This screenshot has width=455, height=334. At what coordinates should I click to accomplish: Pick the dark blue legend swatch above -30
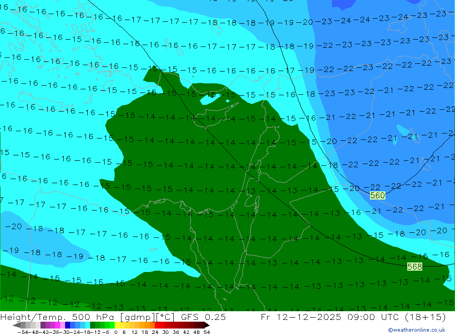click(x=67, y=325)
